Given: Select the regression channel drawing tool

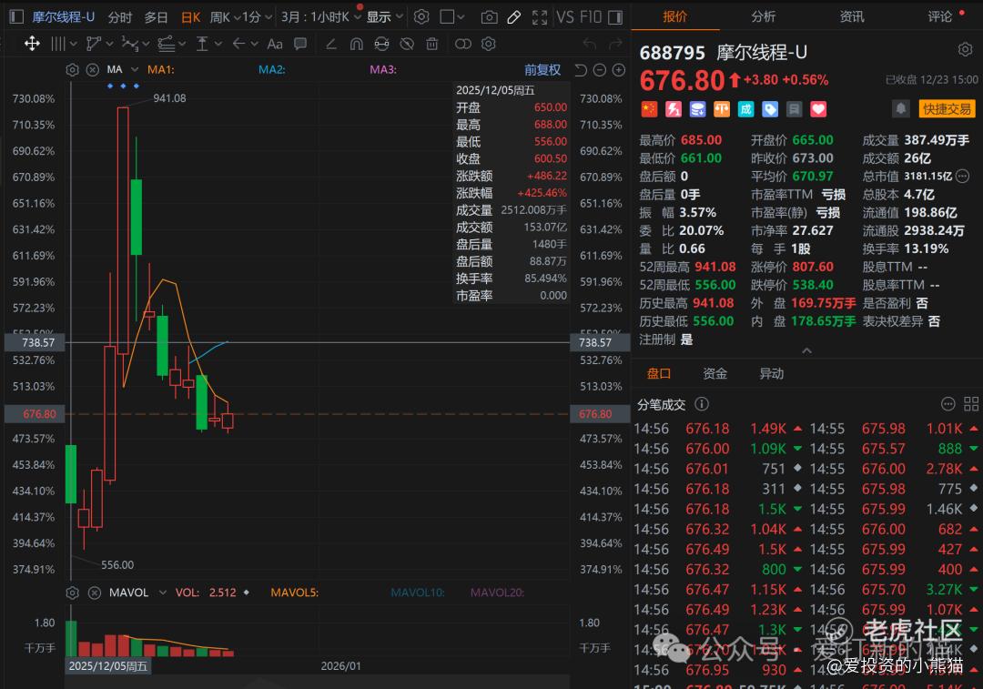Looking at the screenshot, I should click(167, 44).
